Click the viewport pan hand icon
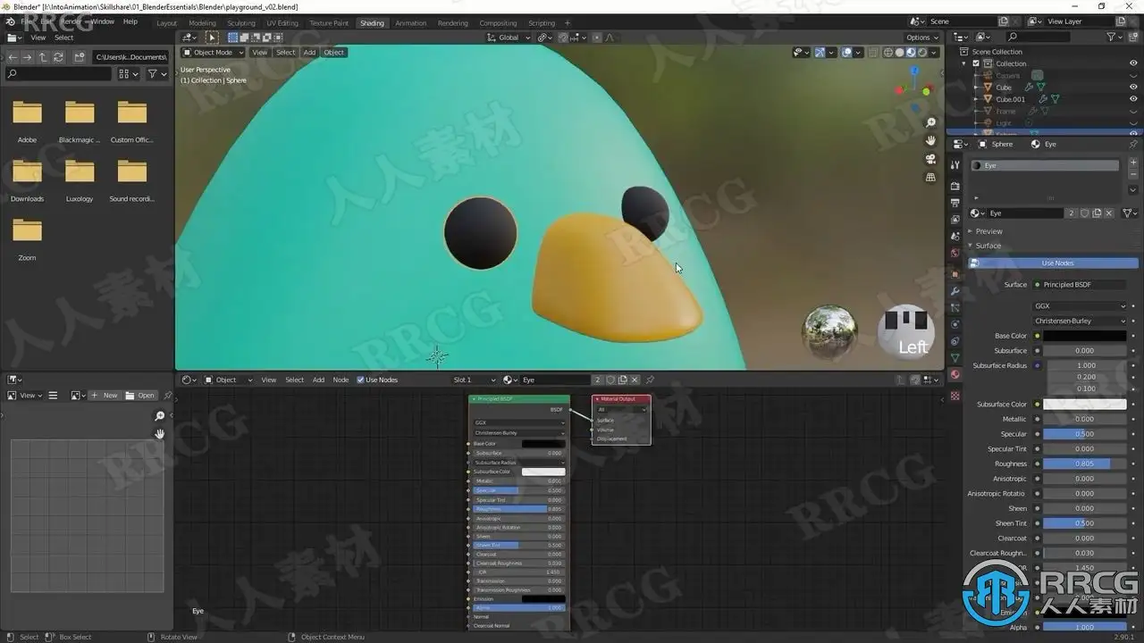 pos(930,140)
